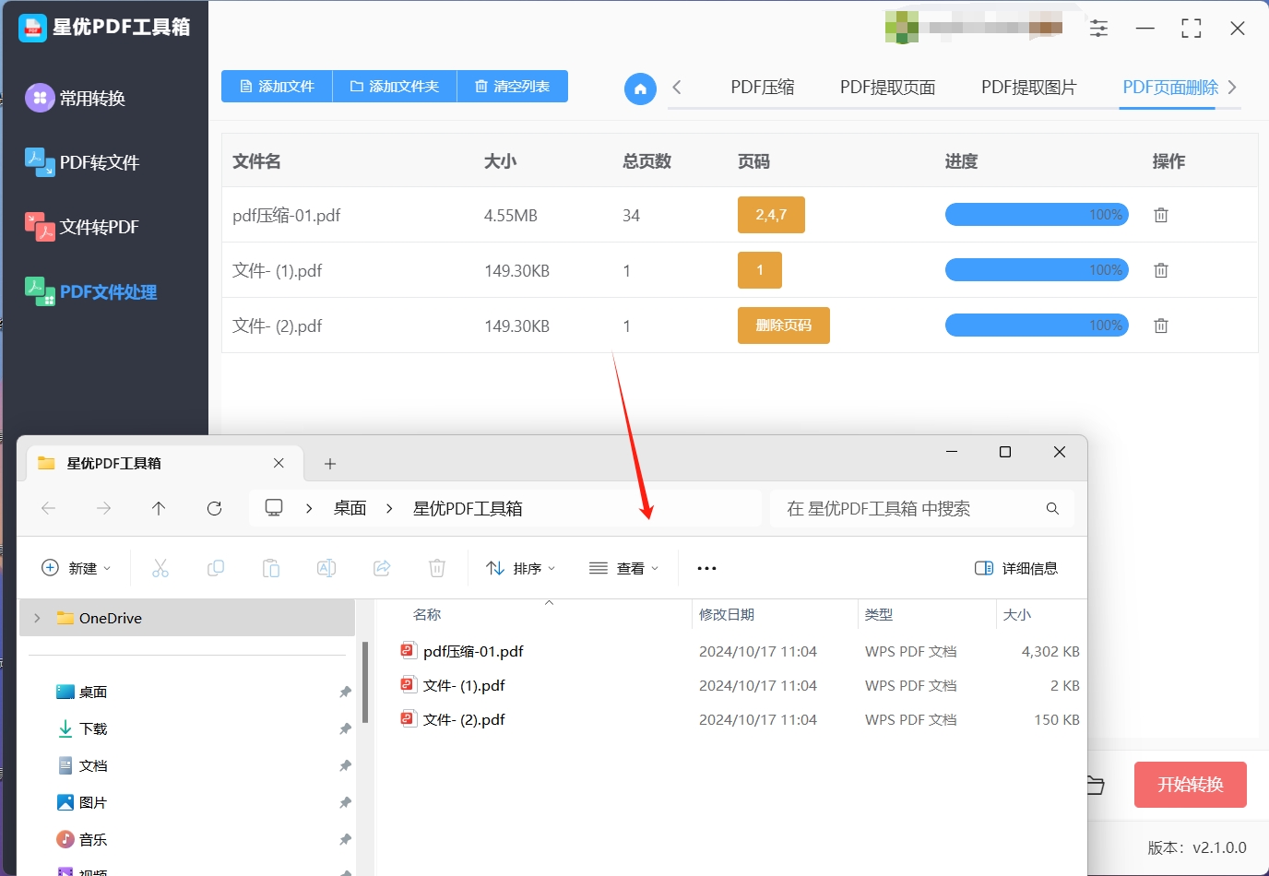The image size is (1269, 876).
Task: Select OneDrive in navigation pane
Action: click(x=187, y=618)
